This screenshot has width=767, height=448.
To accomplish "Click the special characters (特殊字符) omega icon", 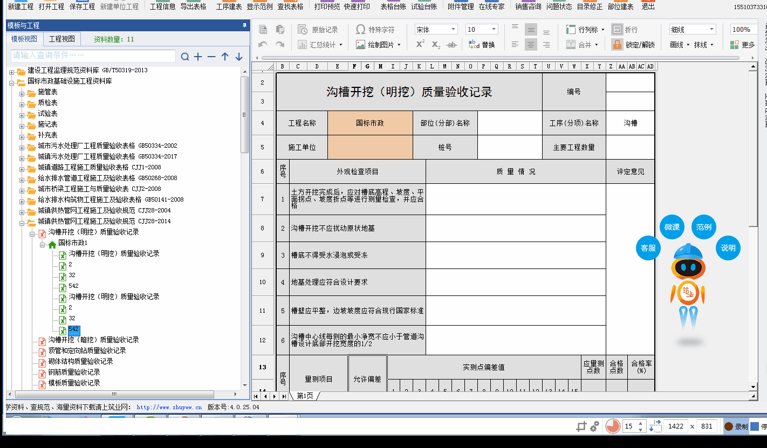I will tap(360, 30).
